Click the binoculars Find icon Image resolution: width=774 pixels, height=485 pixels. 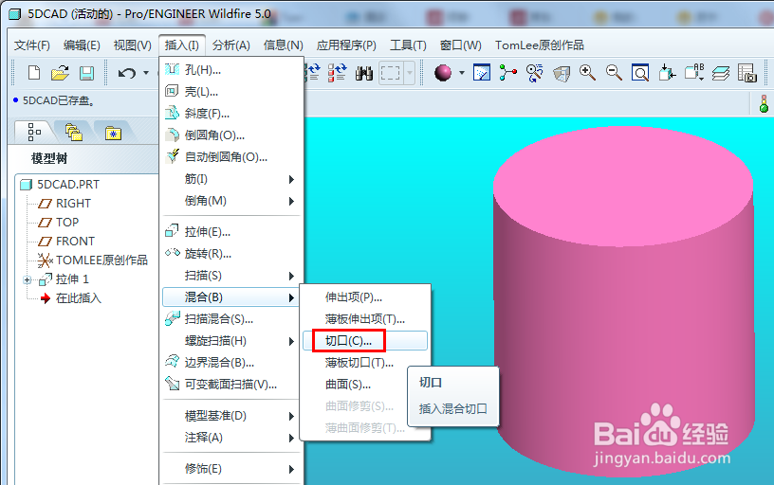click(x=364, y=73)
